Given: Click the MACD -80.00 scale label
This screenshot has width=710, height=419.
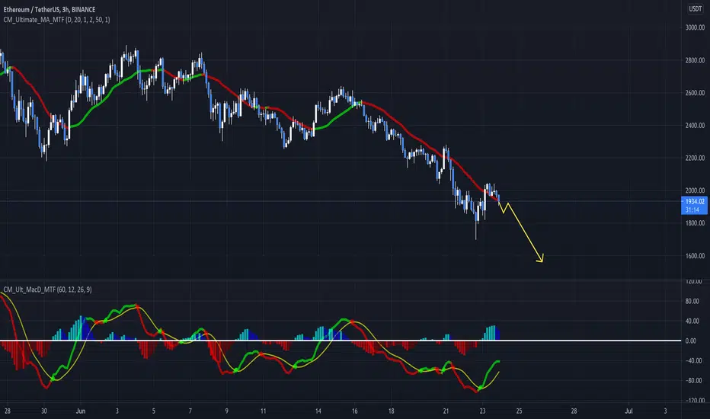Looking at the screenshot, I should pos(692,381).
